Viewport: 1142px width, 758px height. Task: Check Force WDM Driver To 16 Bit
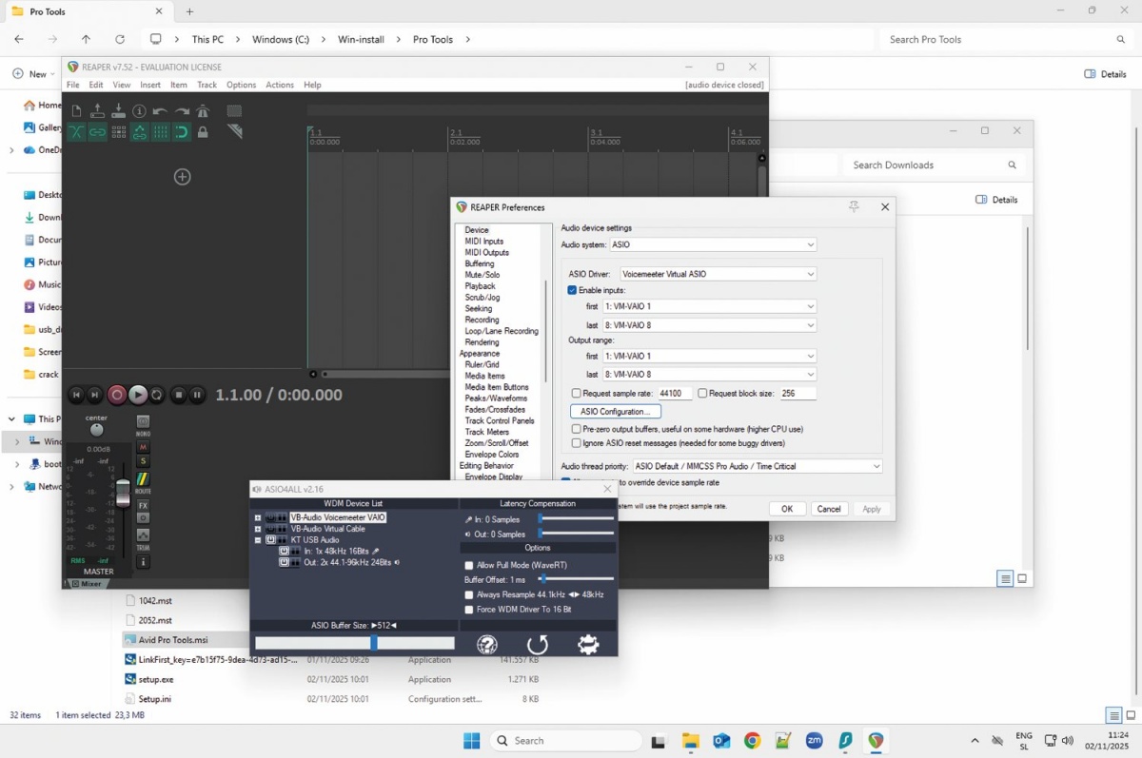[x=469, y=610]
